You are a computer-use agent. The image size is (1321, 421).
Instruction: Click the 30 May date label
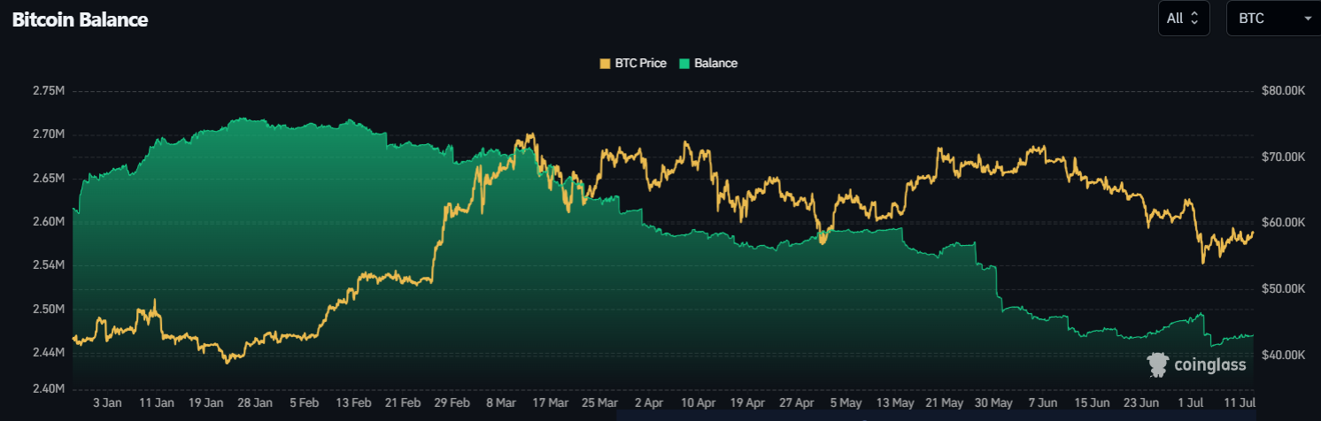[x=993, y=402]
